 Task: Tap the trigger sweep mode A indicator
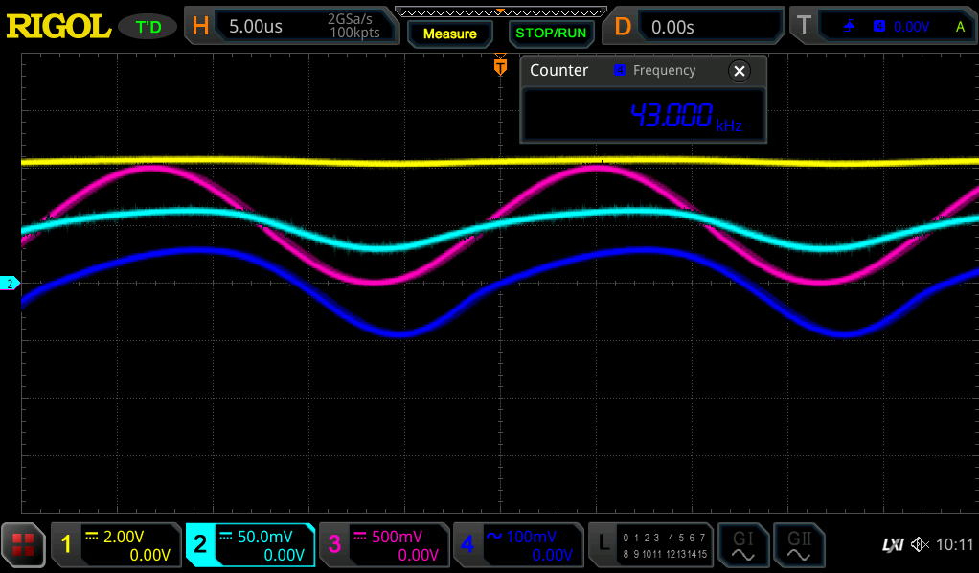point(960,27)
